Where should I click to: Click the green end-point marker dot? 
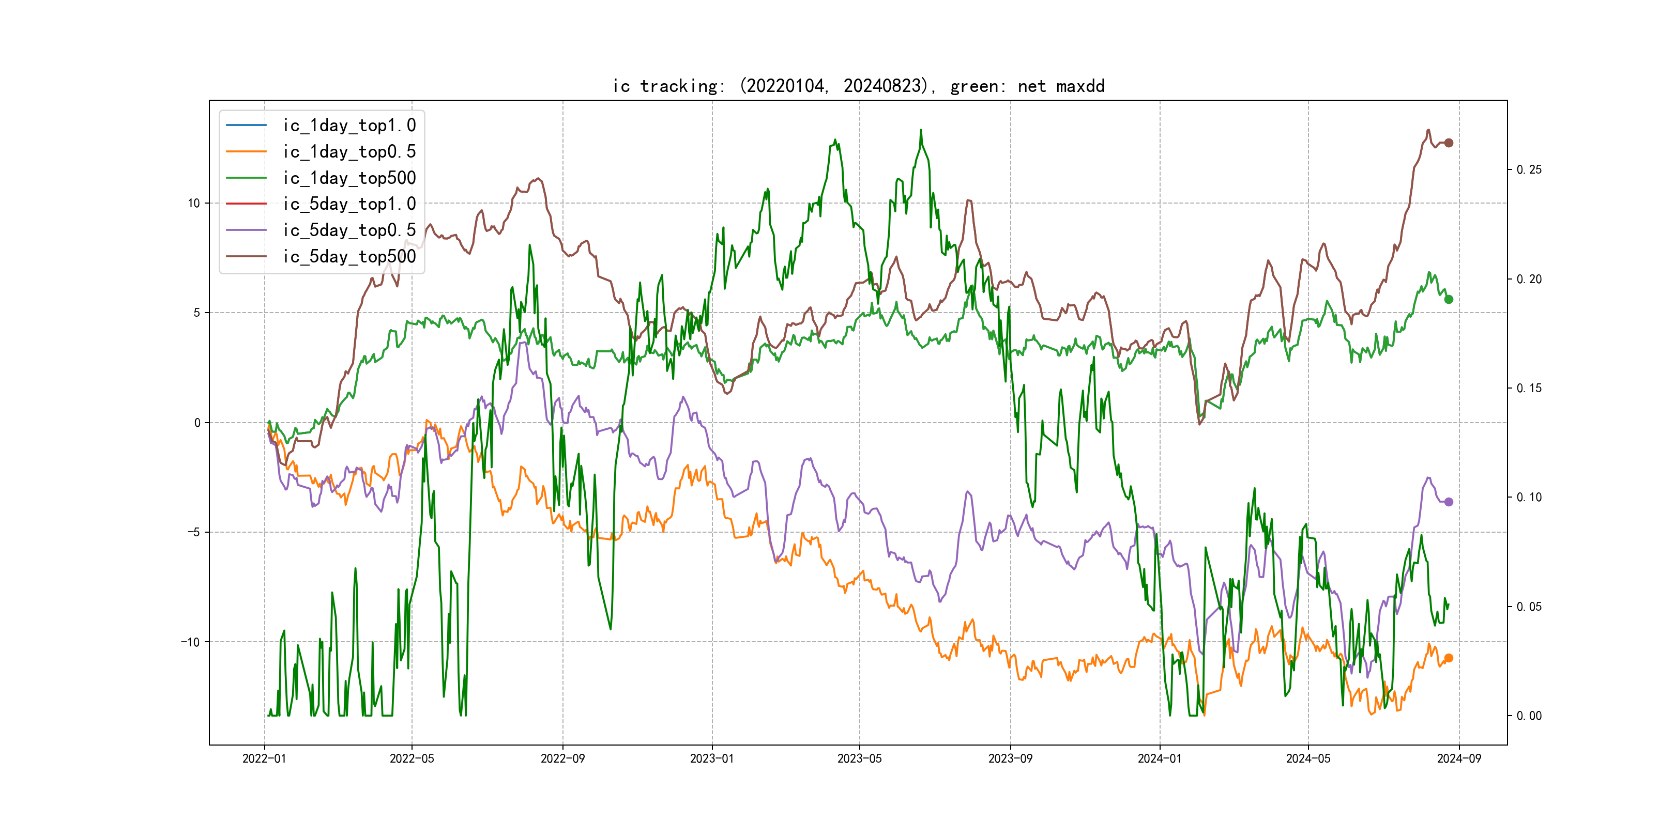click(x=1448, y=300)
